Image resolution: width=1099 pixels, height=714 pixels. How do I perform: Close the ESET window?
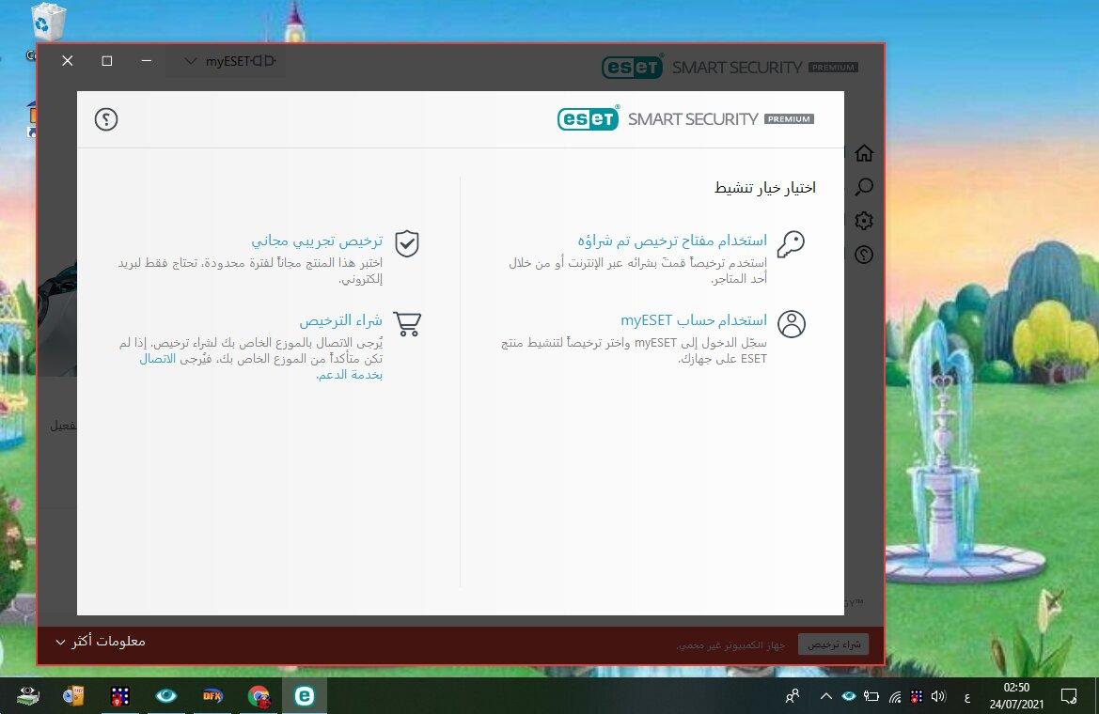68,61
